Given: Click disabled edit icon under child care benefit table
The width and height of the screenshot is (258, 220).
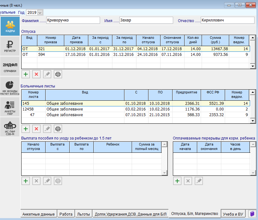Looking at the screenshot, I should click(47, 181).
